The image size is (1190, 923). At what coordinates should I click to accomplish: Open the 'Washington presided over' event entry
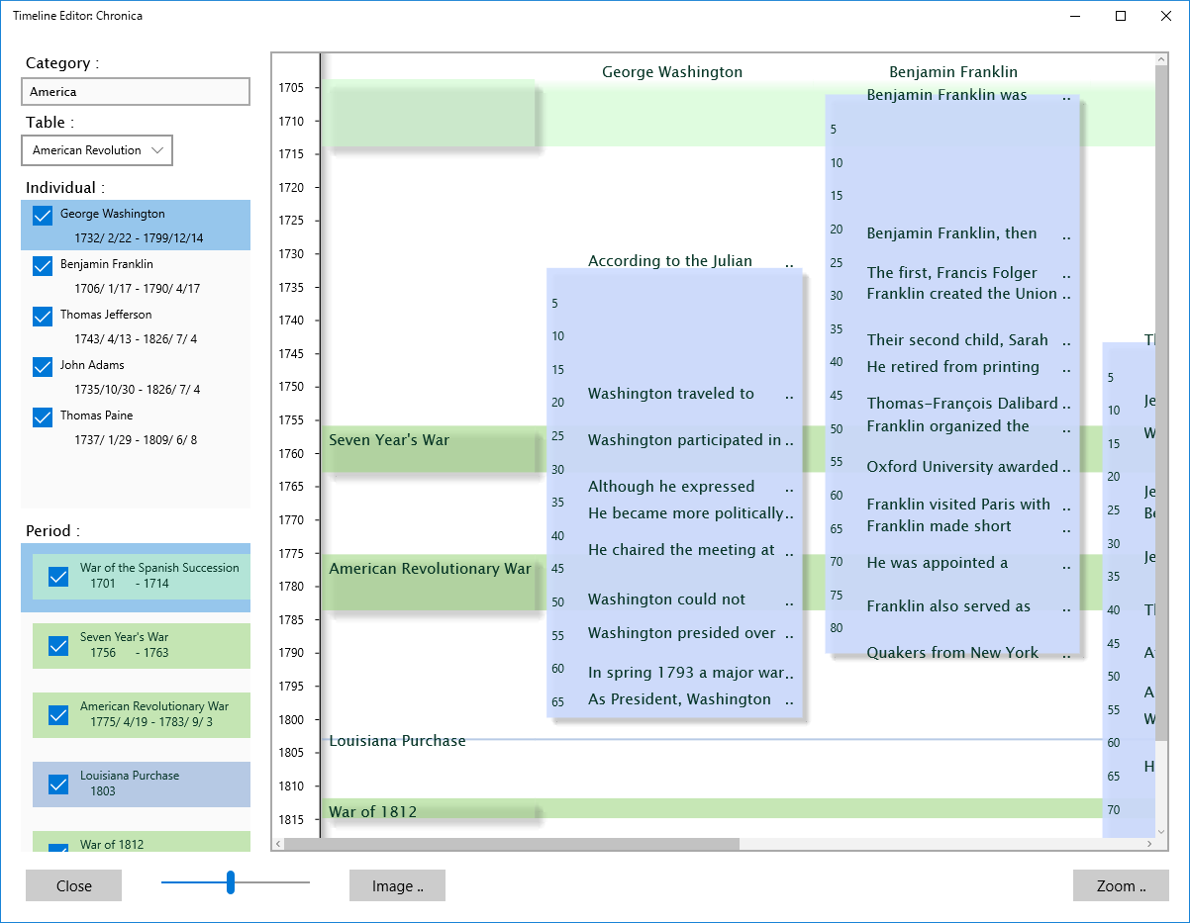(681, 633)
